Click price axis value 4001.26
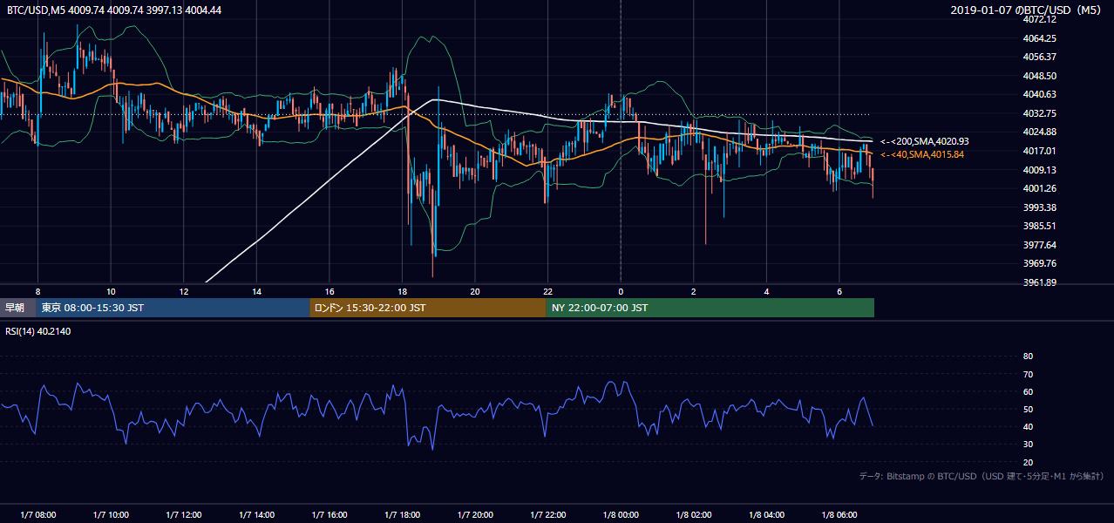 click(x=1039, y=188)
